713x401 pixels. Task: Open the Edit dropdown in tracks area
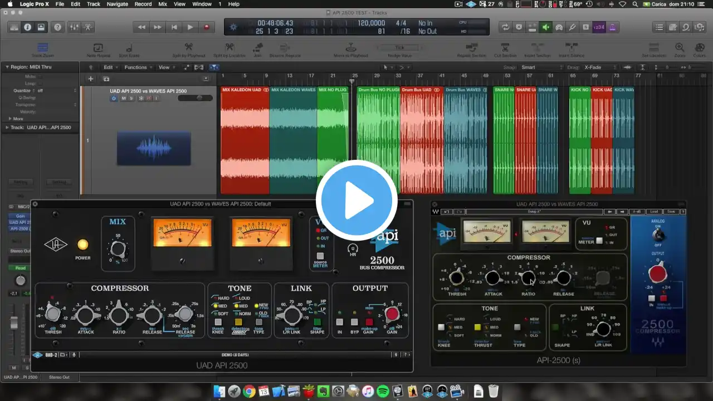(x=110, y=67)
